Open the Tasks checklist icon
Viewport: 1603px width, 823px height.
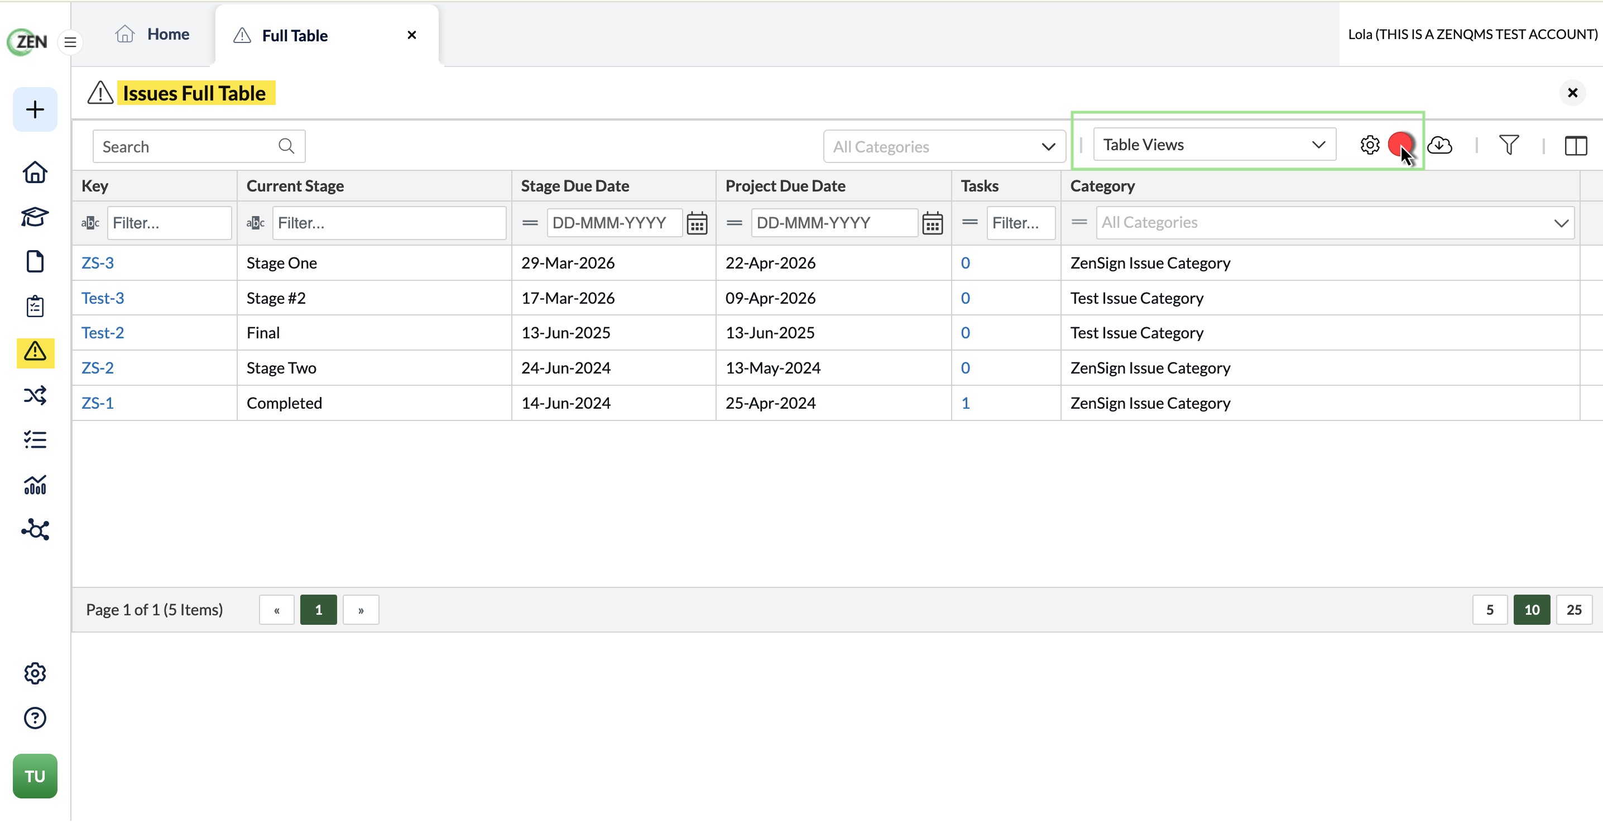(35, 440)
